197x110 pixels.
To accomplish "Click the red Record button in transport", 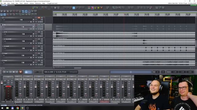I will click(21, 72).
